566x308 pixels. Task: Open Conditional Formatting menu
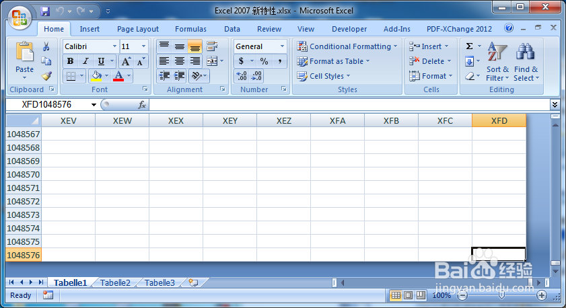[347, 46]
